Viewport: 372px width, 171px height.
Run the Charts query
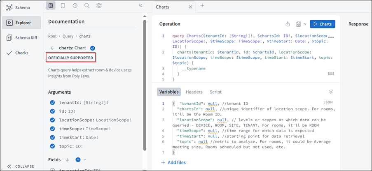coord(323,24)
